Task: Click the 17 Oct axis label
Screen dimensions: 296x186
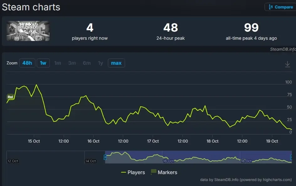Action: coord(153,141)
